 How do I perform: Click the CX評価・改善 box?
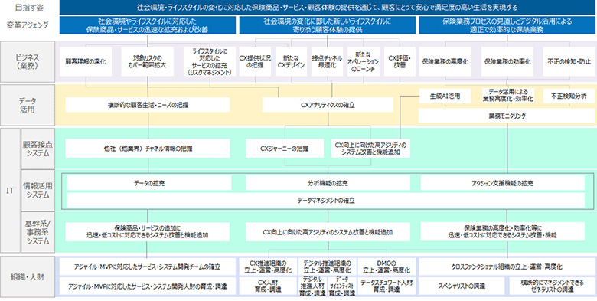pos(400,61)
